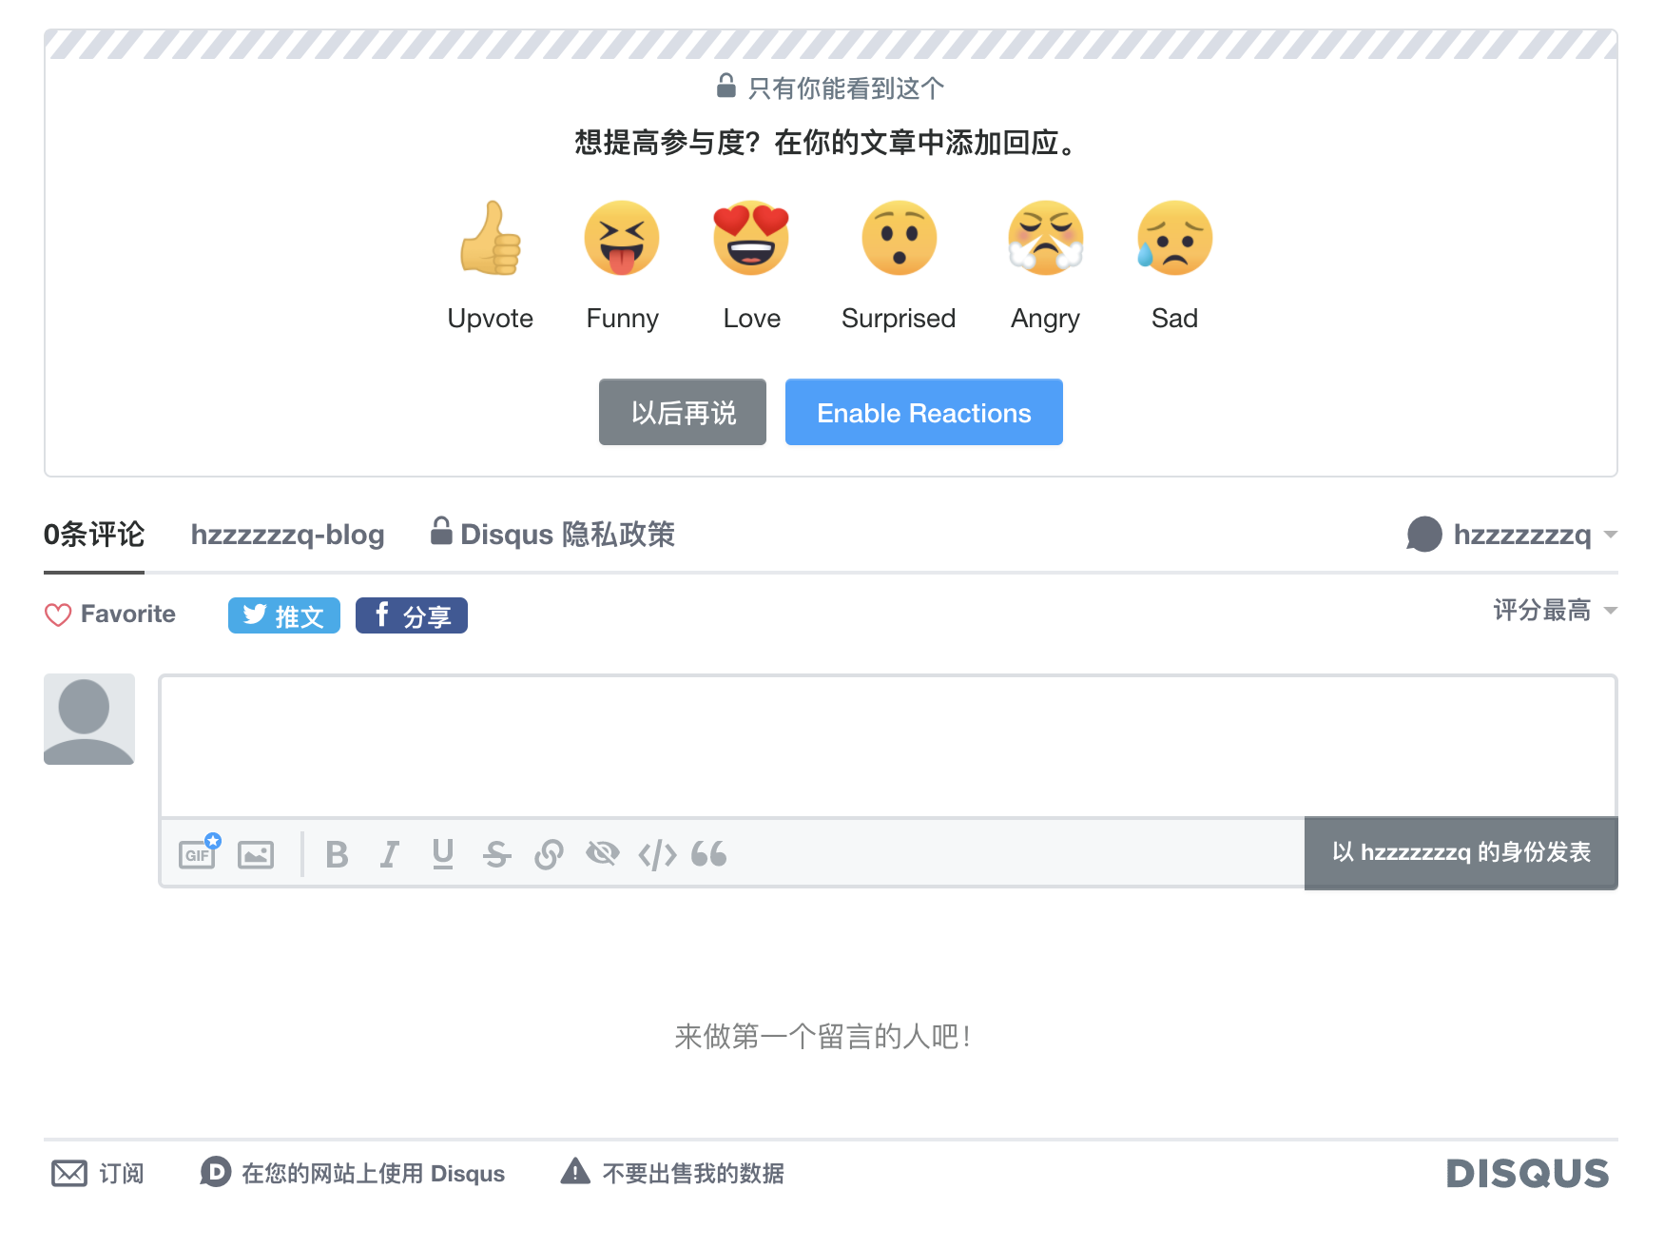Screen dimensions: 1664x1248
Task: Click the heart Favorite button
Action: (110, 614)
